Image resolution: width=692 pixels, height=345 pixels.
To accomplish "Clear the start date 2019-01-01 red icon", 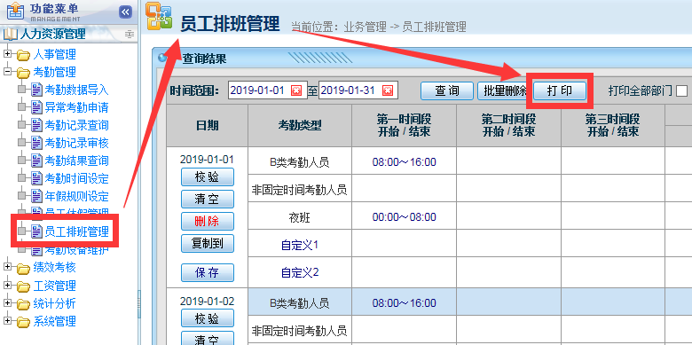I will [296, 90].
